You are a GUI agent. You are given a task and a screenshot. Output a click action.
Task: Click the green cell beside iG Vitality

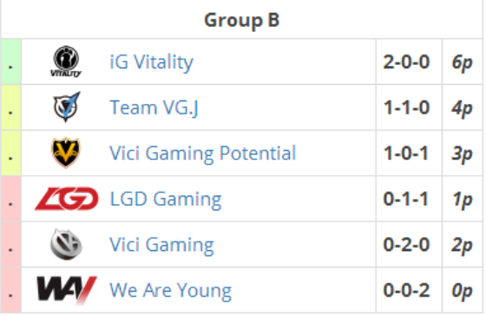10,61
